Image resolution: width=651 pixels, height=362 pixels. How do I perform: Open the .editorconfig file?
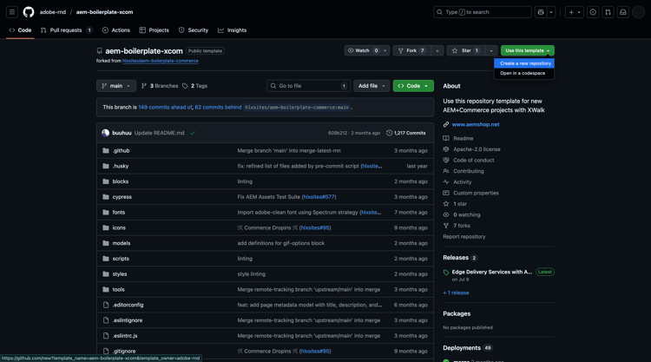(128, 305)
